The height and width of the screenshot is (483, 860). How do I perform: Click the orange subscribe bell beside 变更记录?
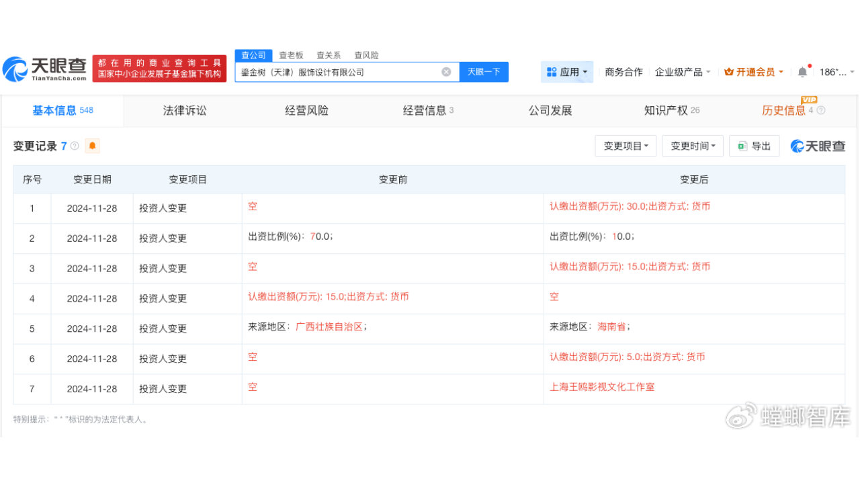92,146
